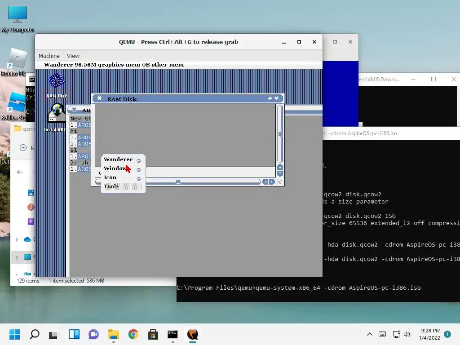
Task: Open the Icon submenu
Action: [x=110, y=177]
